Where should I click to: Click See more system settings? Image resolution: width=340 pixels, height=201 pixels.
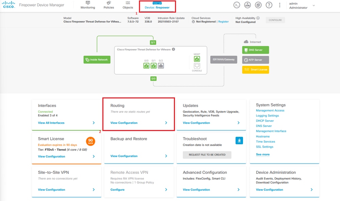coord(263,154)
